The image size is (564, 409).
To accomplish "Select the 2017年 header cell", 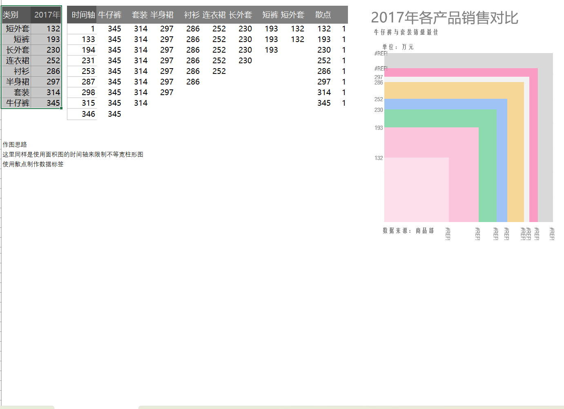I will point(46,15).
